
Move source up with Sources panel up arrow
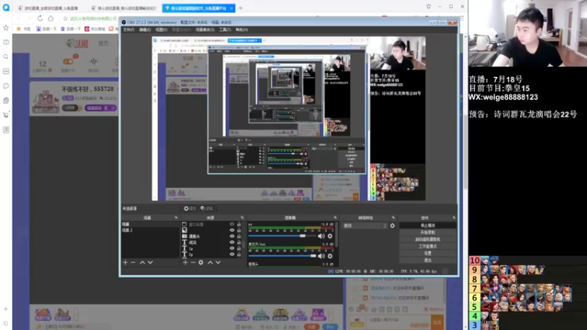pyautogui.click(x=211, y=263)
